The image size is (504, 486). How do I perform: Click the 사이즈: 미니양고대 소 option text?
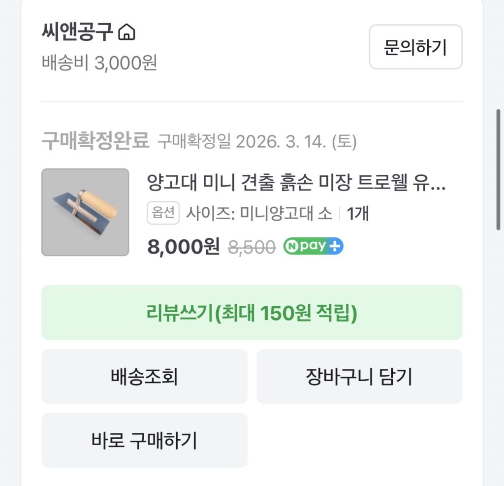pos(259,214)
